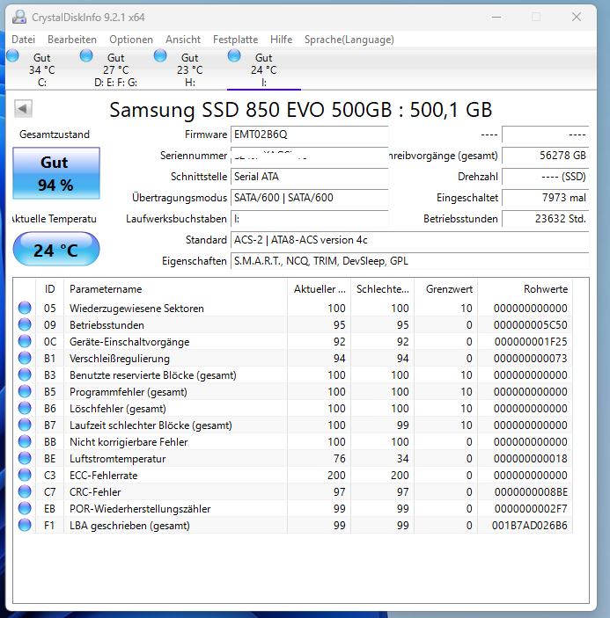Click raw value 001B7AD026B6
Screen dimensions: 610x618
[530, 526]
